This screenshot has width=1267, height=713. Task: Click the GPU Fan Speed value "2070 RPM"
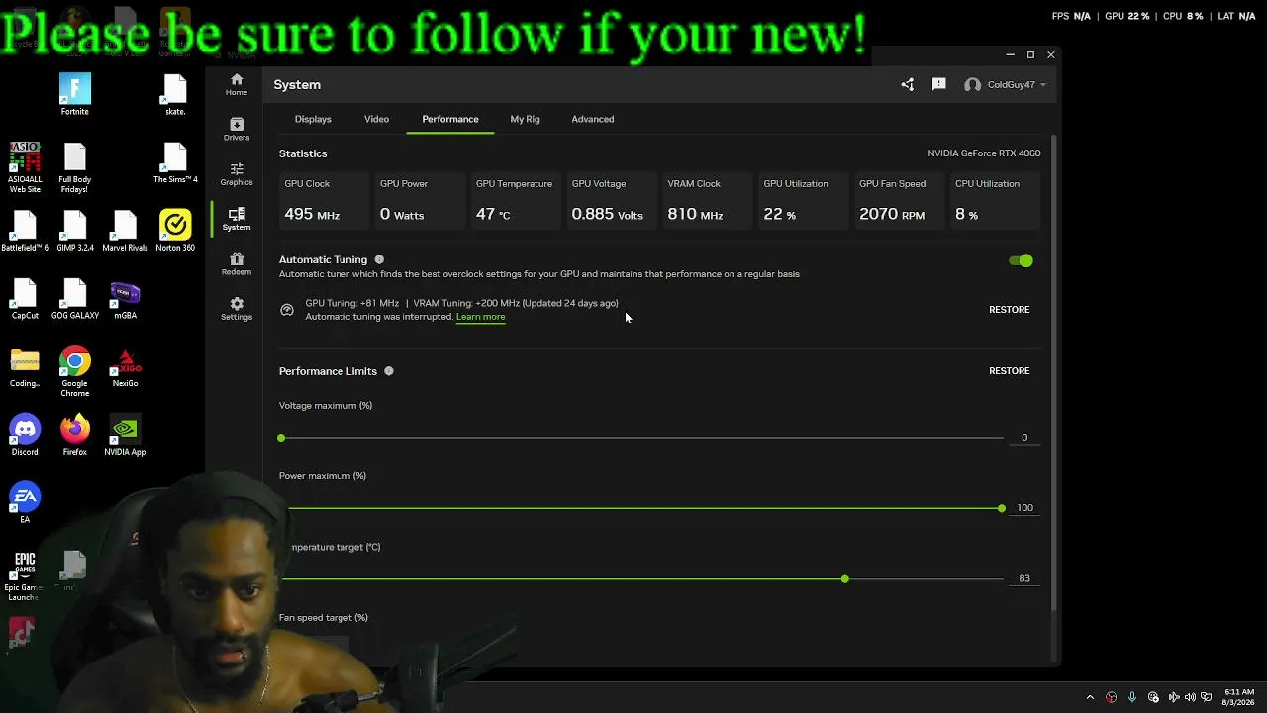(x=892, y=214)
